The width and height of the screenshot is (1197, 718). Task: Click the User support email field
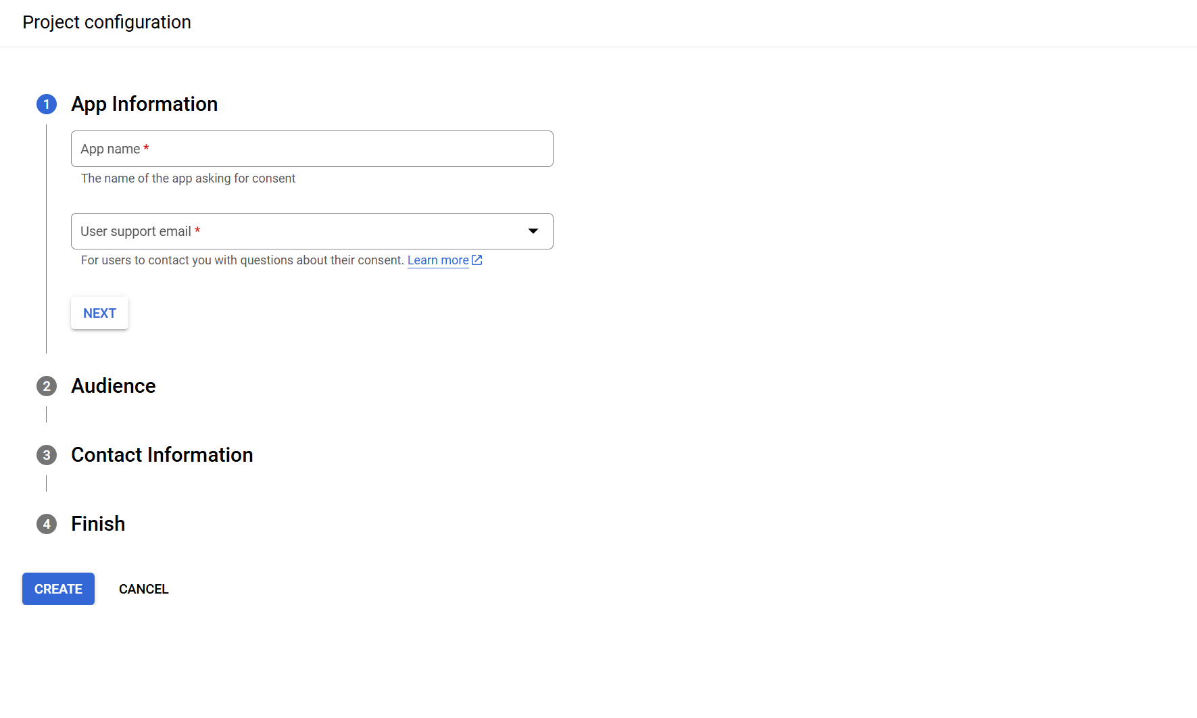tap(297, 231)
